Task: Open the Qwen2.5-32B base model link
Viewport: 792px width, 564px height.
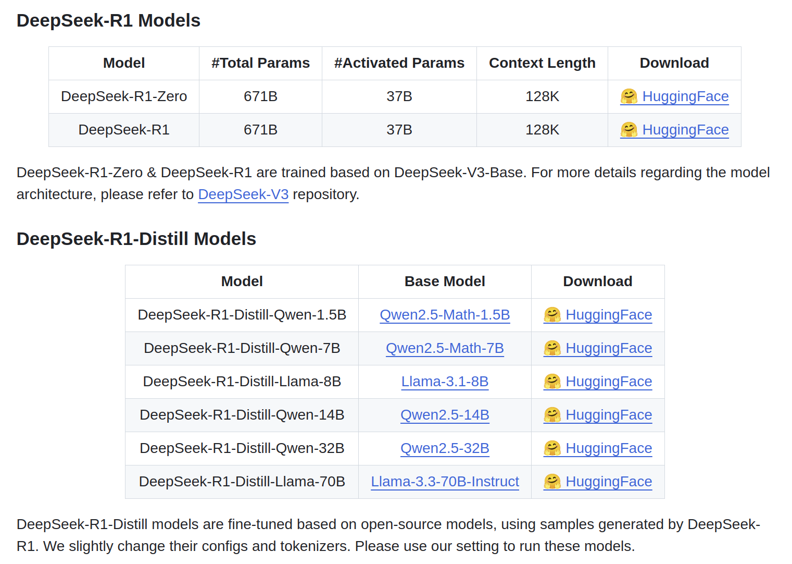Action: click(445, 448)
